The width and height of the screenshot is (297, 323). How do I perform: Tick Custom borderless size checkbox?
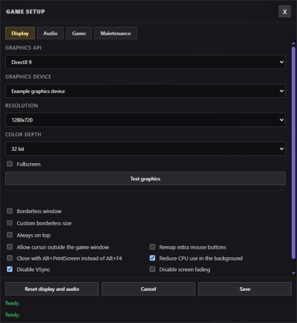(x=10, y=223)
